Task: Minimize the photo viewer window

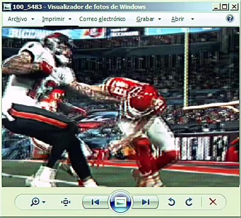Action: (x=216, y=7)
